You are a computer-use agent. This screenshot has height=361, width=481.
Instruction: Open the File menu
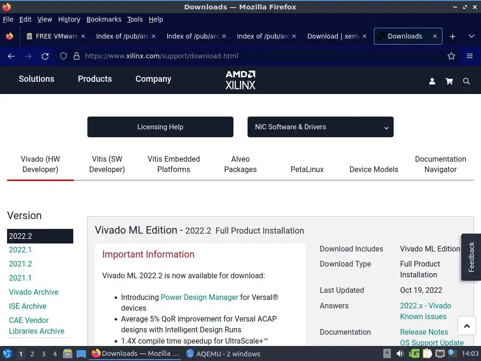click(x=8, y=19)
